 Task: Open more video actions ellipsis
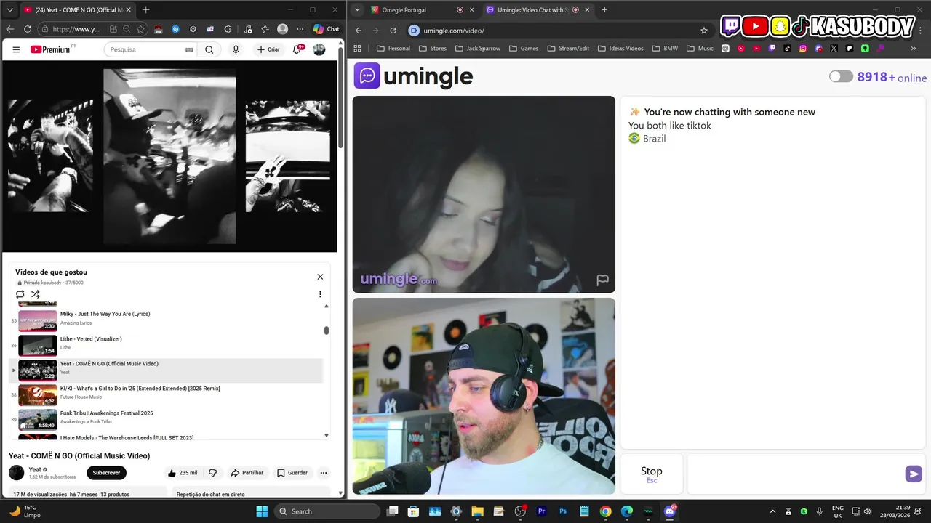(x=324, y=473)
